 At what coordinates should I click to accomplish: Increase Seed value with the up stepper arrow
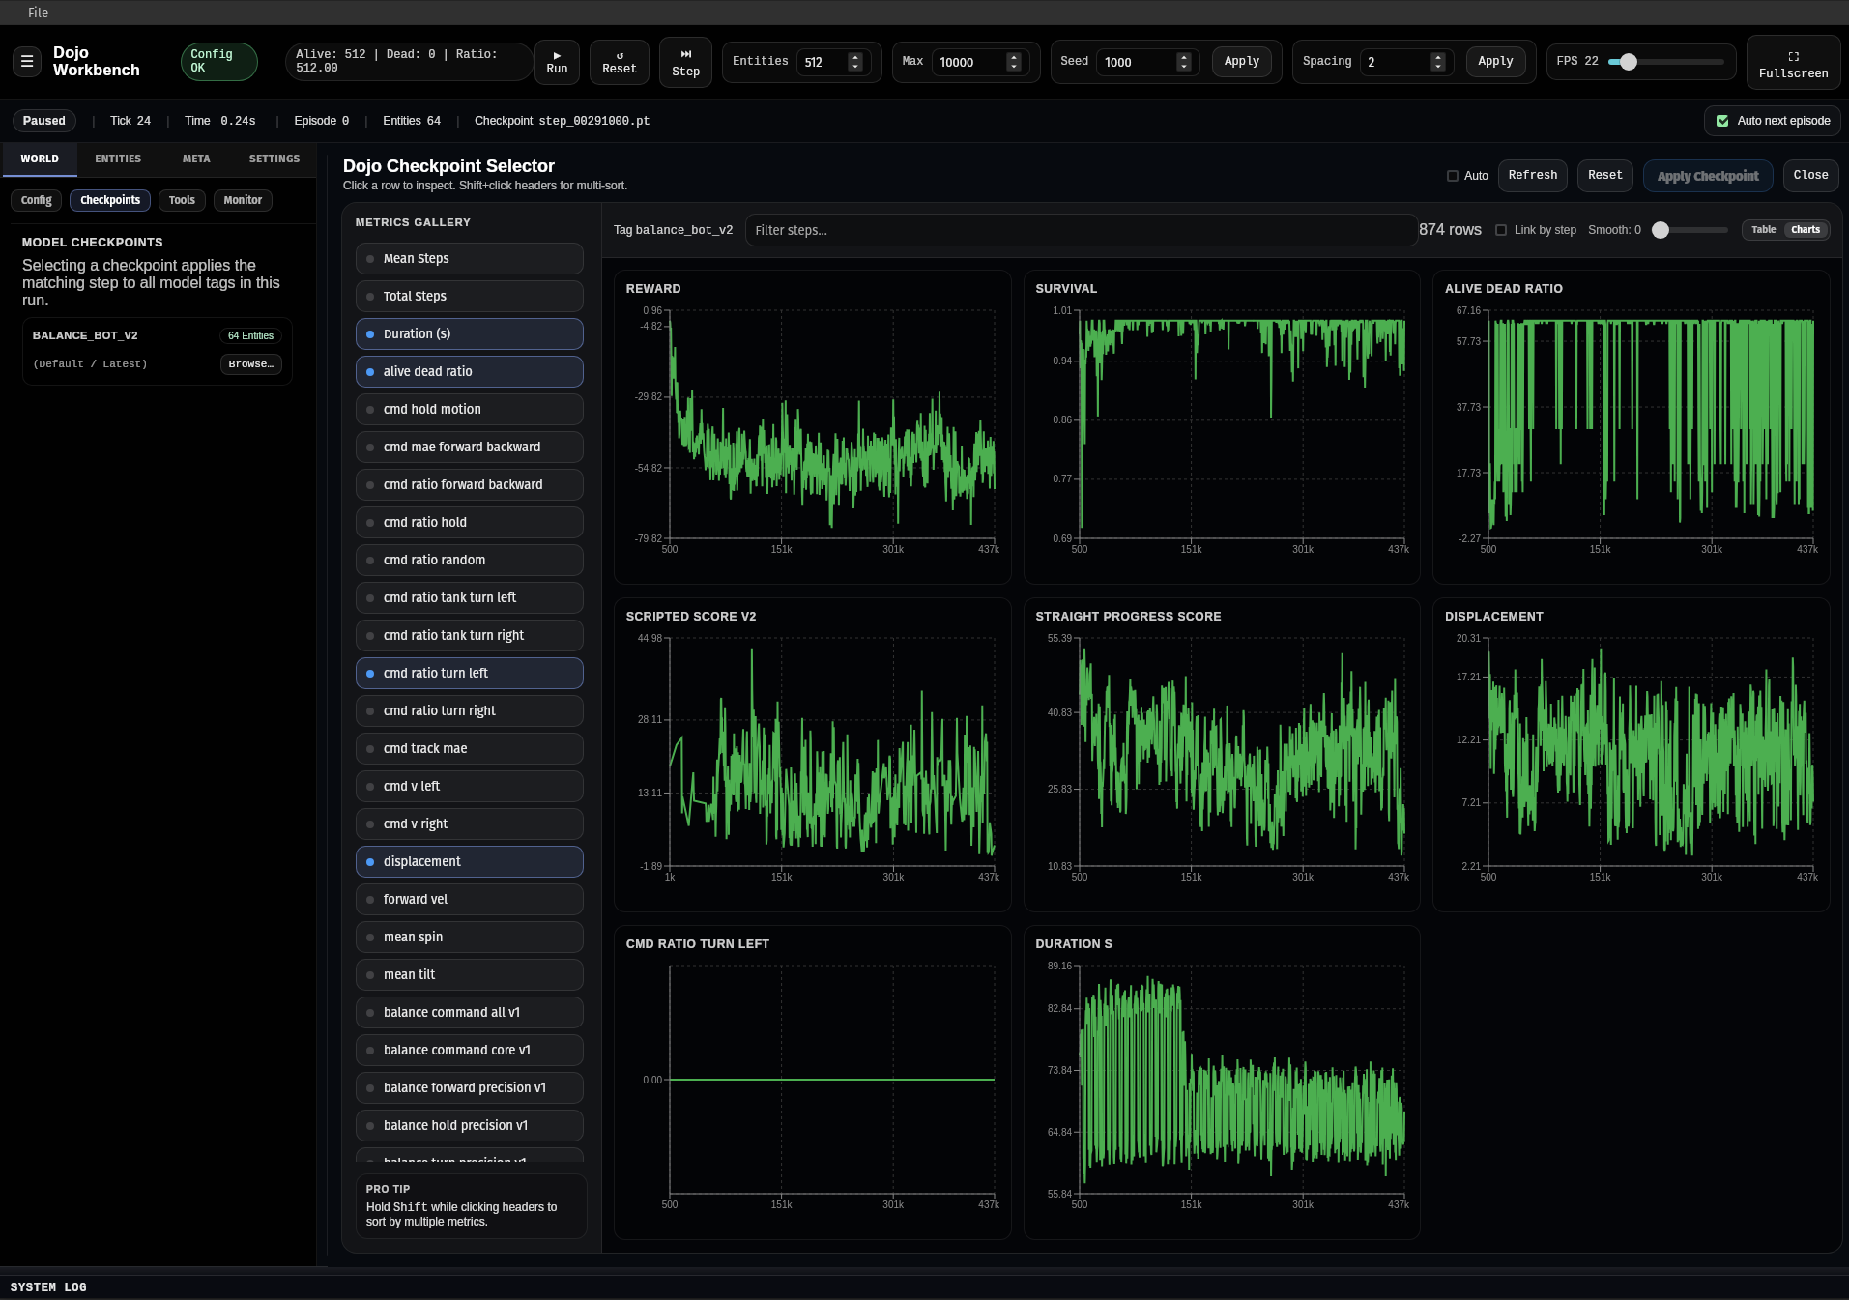pos(1183,57)
